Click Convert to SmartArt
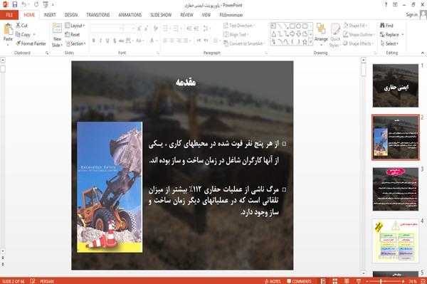This screenshot has width=427, height=284. [x=244, y=43]
